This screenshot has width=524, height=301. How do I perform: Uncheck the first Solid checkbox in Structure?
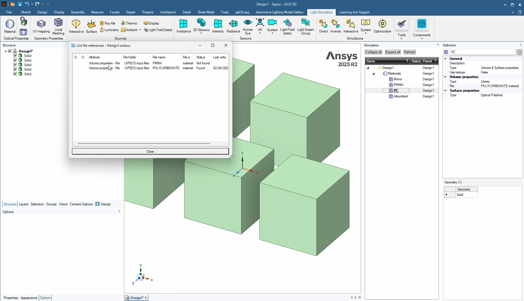(x=15, y=56)
